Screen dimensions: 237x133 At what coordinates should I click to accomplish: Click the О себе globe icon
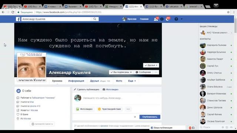point(19,91)
